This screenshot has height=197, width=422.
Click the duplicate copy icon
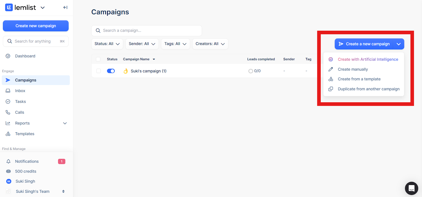coord(330,89)
